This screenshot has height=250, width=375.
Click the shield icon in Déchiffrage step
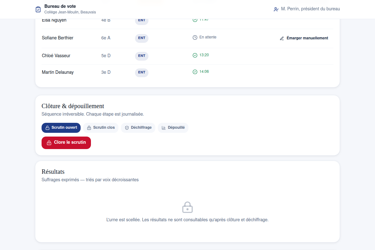point(127,128)
